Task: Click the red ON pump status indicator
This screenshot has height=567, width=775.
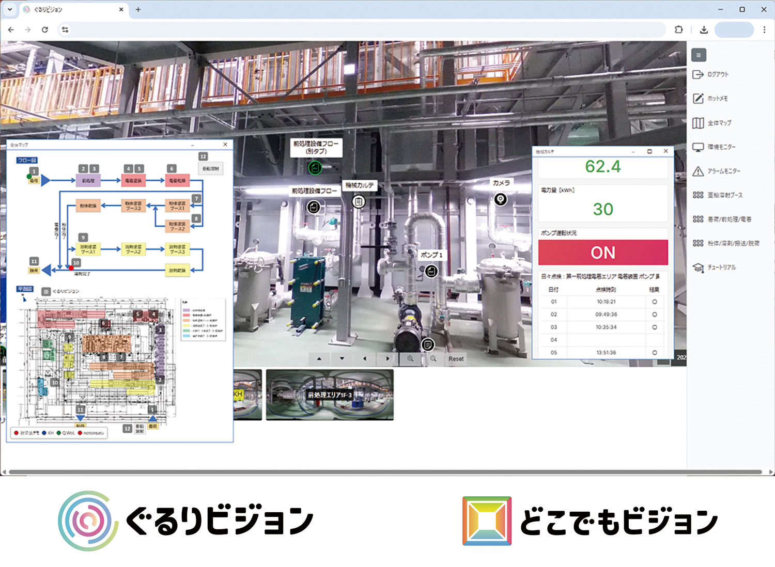Action: coord(602,253)
